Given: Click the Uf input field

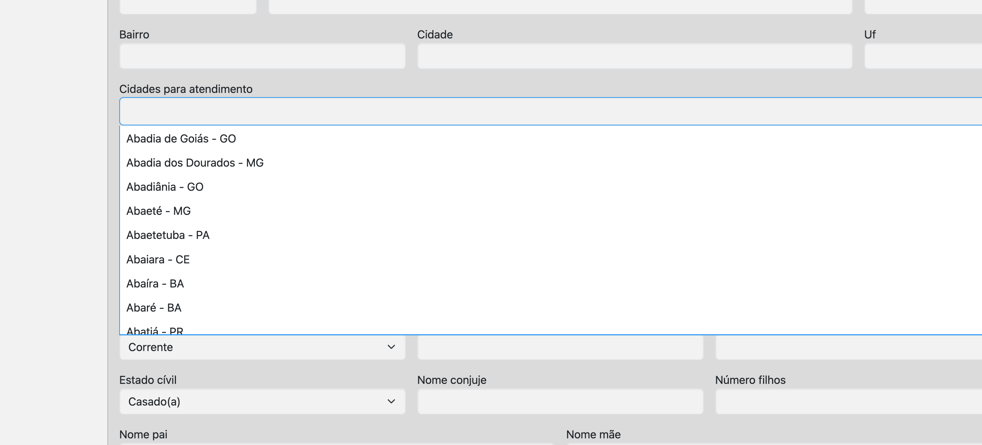Looking at the screenshot, I should pyautogui.click(x=923, y=56).
